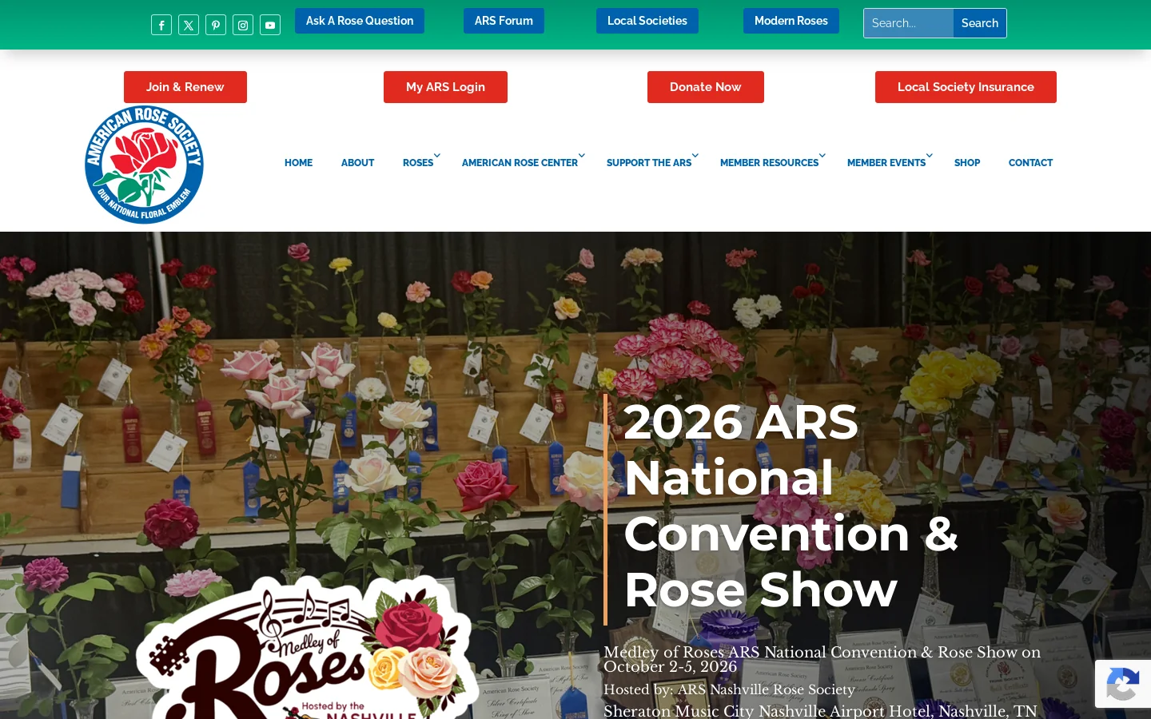Click the Join & Renew button
The width and height of the screenshot is (1151, 719).
(185, 87)
